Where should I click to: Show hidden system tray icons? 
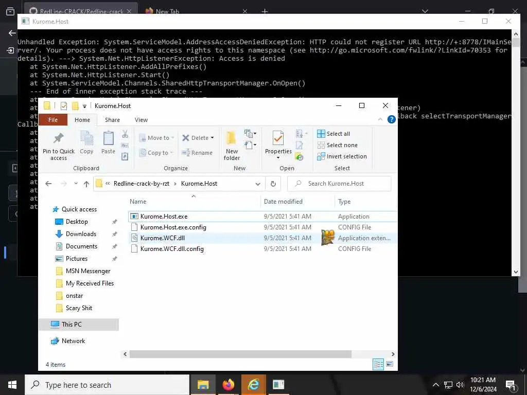(435, 385)
